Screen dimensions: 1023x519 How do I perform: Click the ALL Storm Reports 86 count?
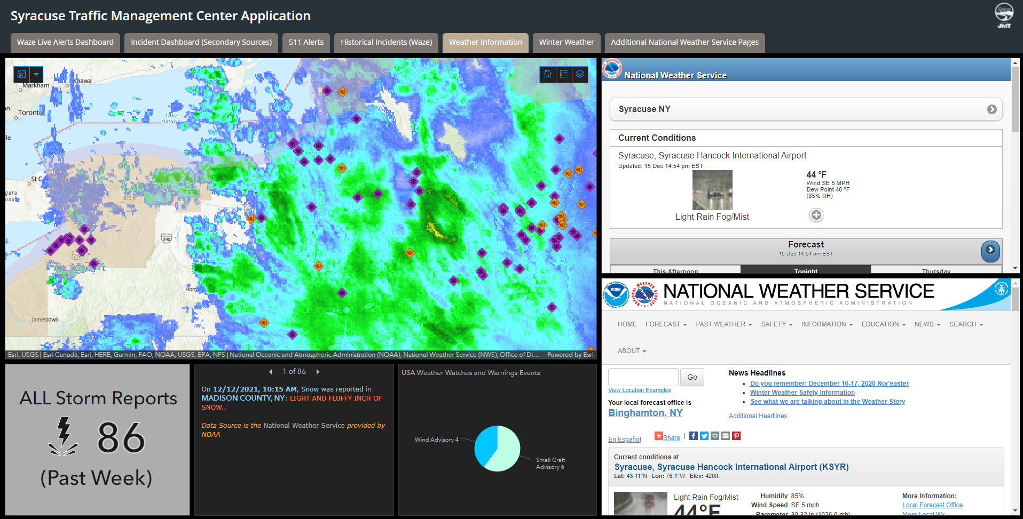click(x=121, y=438)
